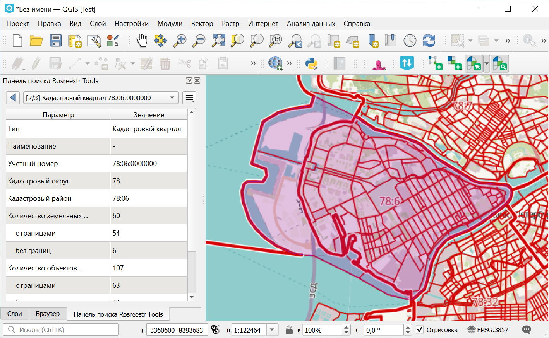This screenshot has height=338, width=549.
Task: Expand the Кадастровый квартал results combo box
Action: 101,98
